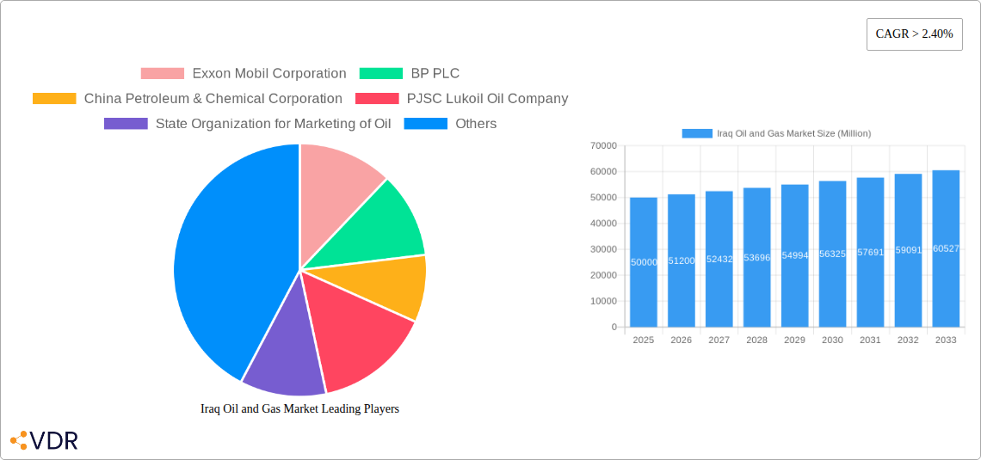Viewport: 981px width, 460px height.
Task: Click the 2033 x-axis label
Action: [x=946, y=340]
